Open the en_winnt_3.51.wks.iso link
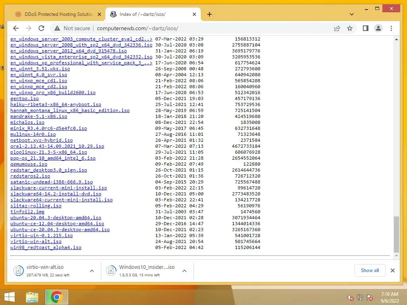This screenshot has width=407, height=305. (40, 69)
